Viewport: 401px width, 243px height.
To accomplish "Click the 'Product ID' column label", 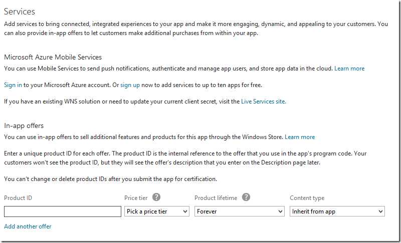I will pos(18,198).
